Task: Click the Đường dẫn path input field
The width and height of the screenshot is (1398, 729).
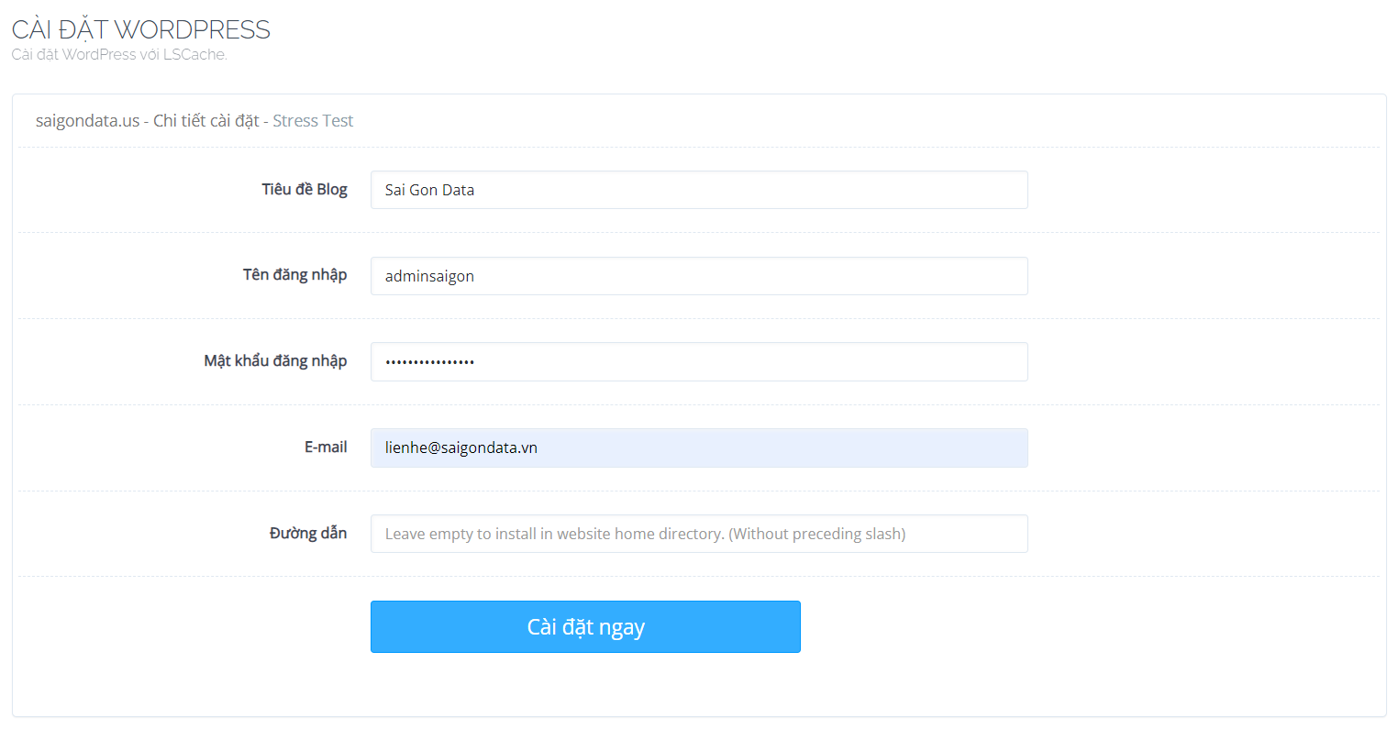Action: coord(699,534)
